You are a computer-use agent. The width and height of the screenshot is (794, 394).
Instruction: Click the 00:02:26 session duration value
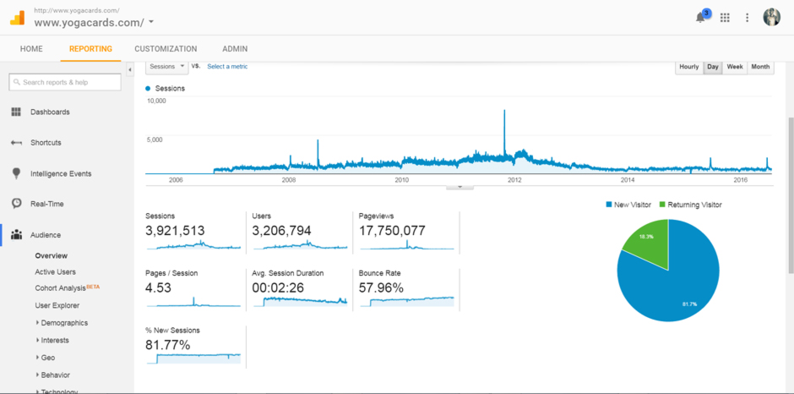point(278,288)
